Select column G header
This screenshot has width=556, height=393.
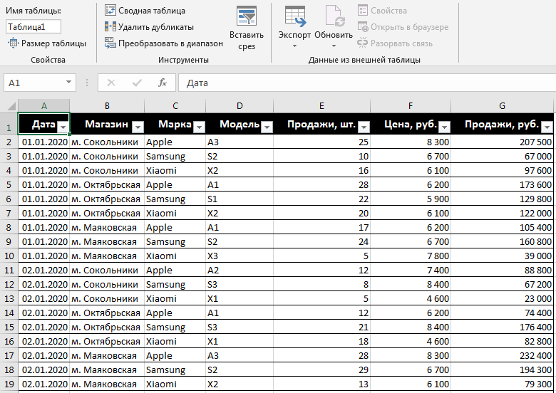tap(502, 106)
